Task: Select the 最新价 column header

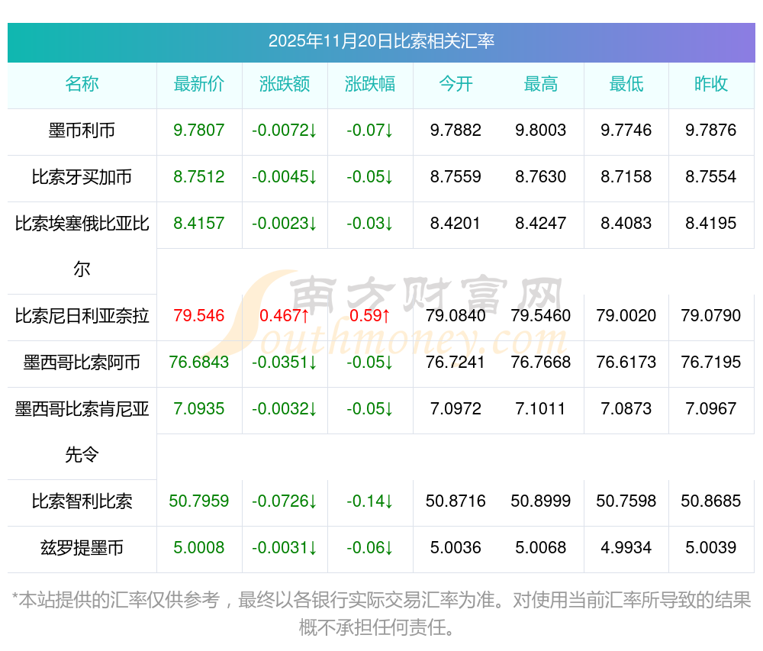Action: coord(199,84)
